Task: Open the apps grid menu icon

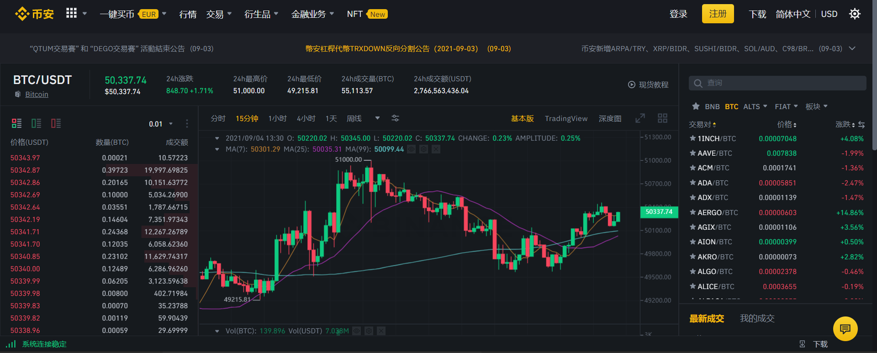Action: [x=71, y=13]
